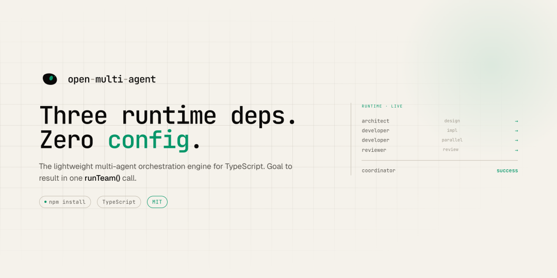Click the parallel stage label
The height and width of the screenshot is (278, 557).
(x=452, y=140)
